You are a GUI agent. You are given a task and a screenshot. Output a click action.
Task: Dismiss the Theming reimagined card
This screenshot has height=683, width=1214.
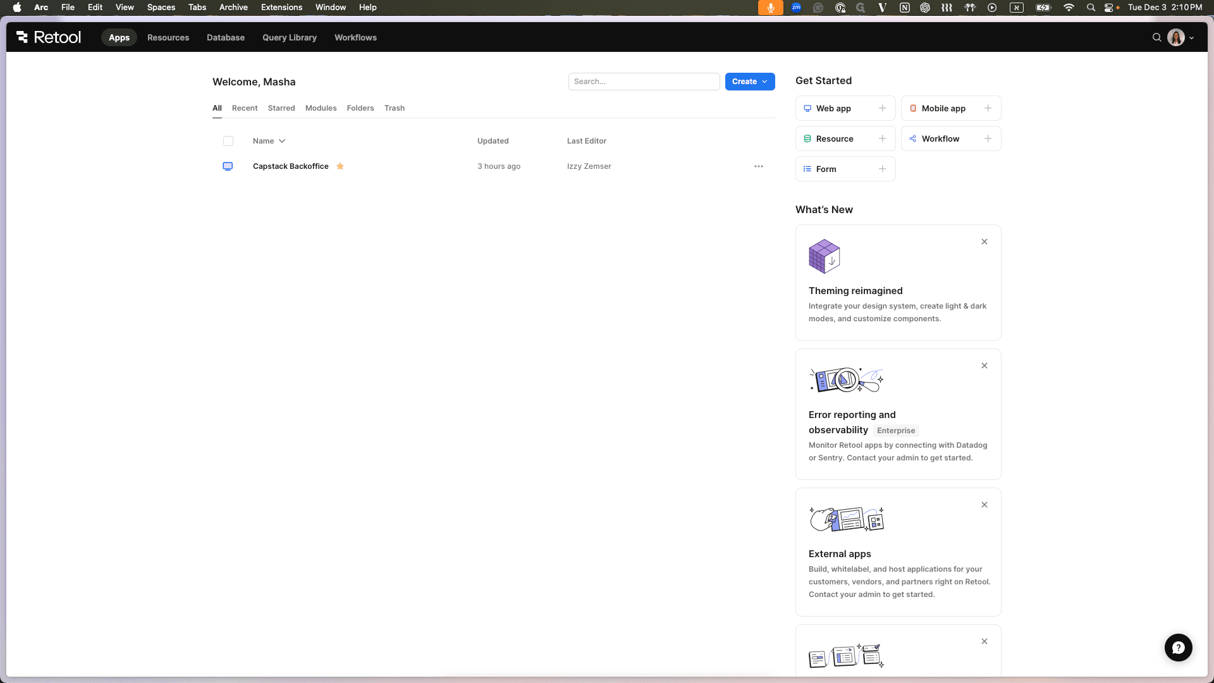(x=984, y=242)
